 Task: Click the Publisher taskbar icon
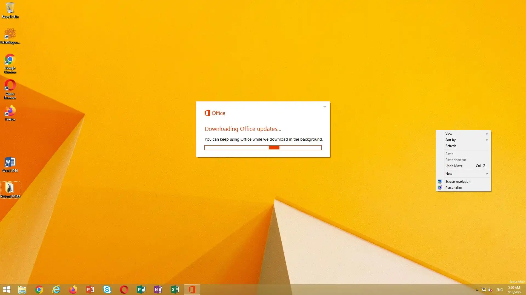click(141, 290)
